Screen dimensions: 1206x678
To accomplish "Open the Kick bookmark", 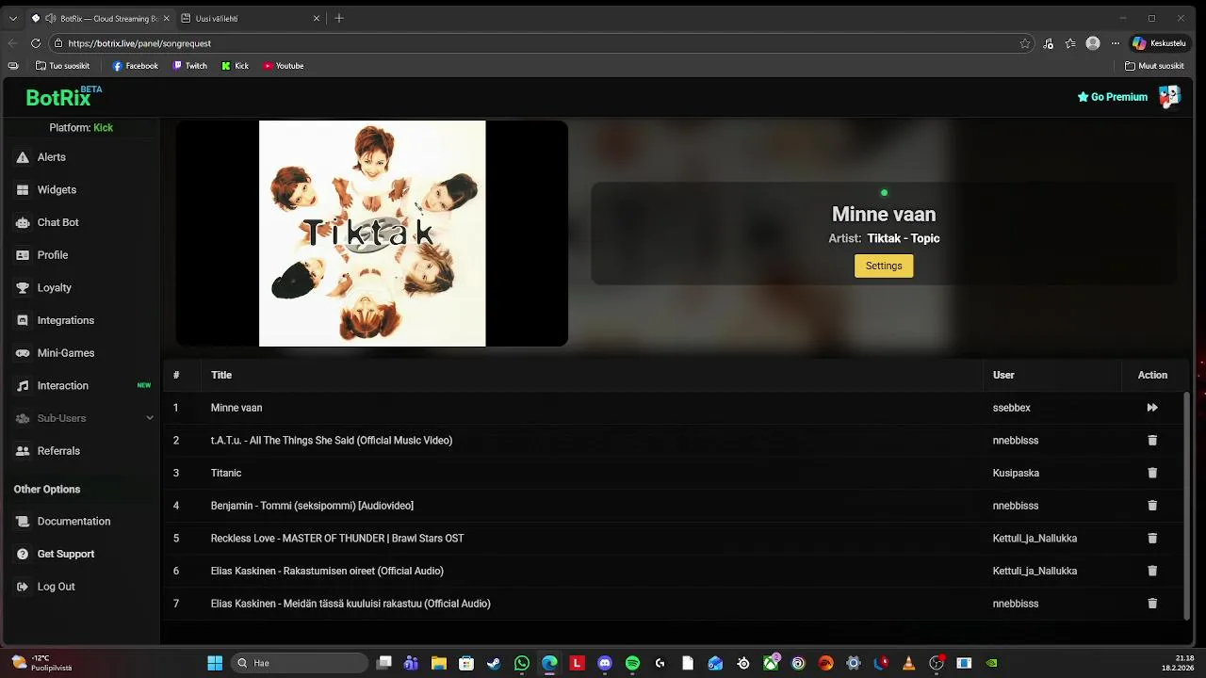I will pyautogui.click(x=236, y=66).
